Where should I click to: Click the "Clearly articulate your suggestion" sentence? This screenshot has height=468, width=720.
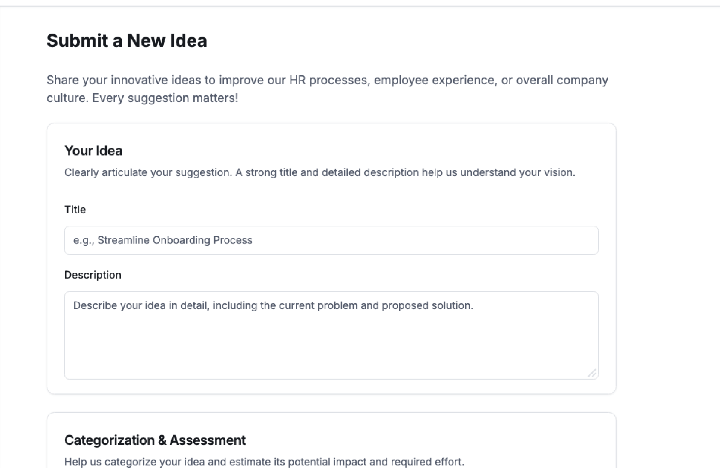click(x=148, y=172)
